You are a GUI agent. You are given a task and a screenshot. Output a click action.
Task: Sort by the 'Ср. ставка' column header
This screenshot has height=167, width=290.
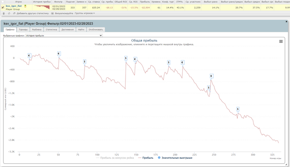click(94, 2)
